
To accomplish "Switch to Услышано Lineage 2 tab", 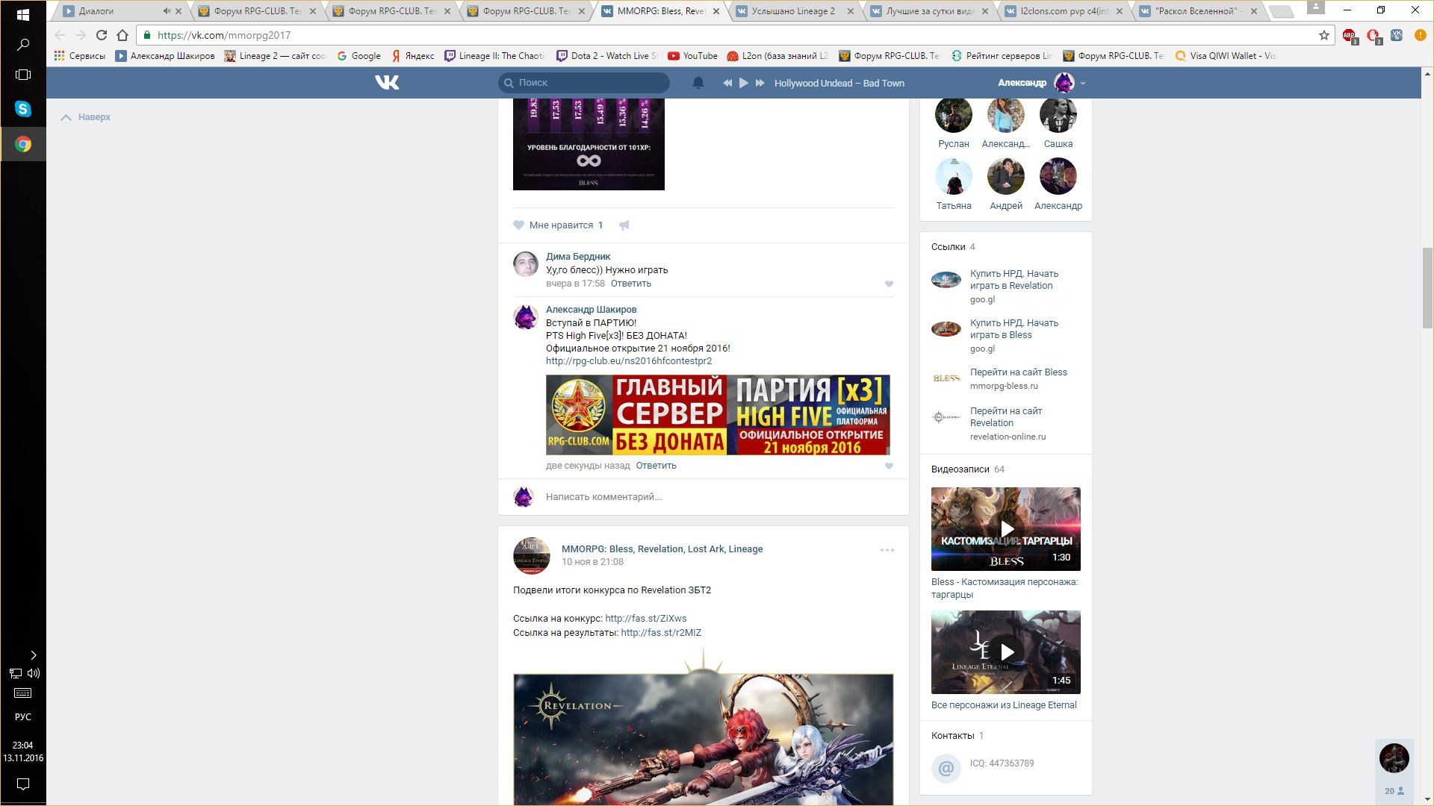I will coord(793,11).
